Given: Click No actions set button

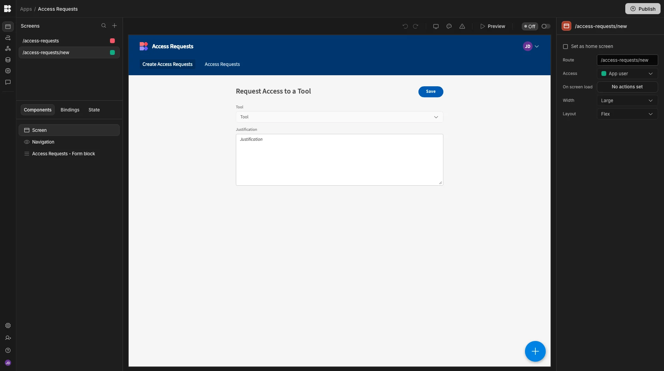Looking at the screenshot, I should coord(627,87).
